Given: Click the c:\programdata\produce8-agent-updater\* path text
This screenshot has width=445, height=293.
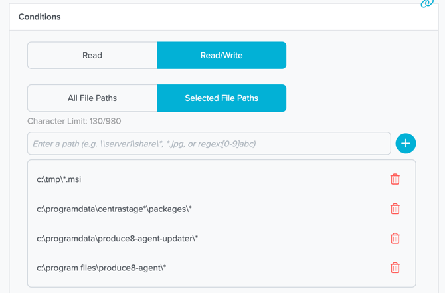Looking at the screenshot, I should (x=118, y=239).
